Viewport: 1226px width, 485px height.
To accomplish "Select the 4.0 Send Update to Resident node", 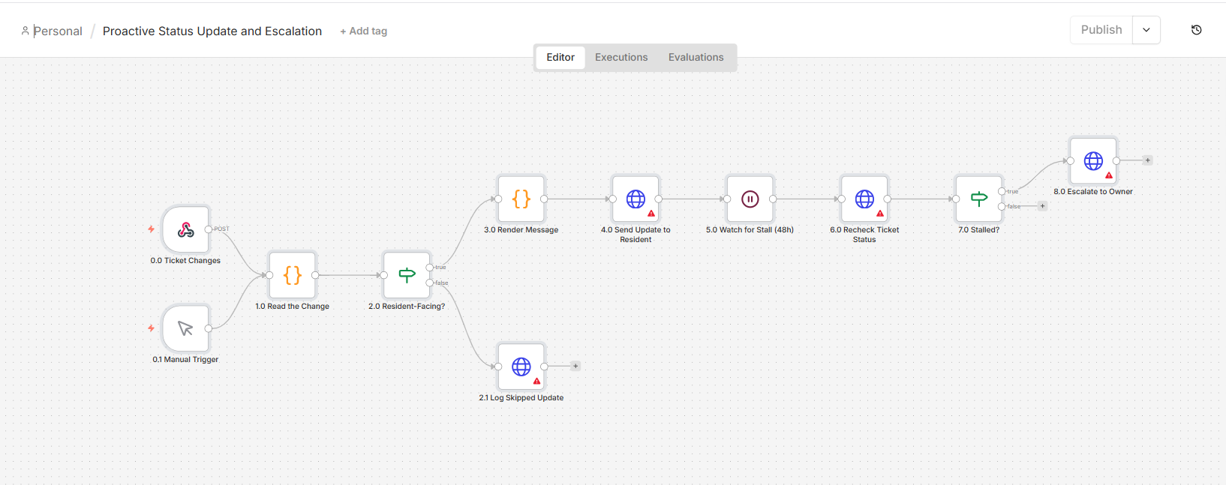I will pos(636,199).
